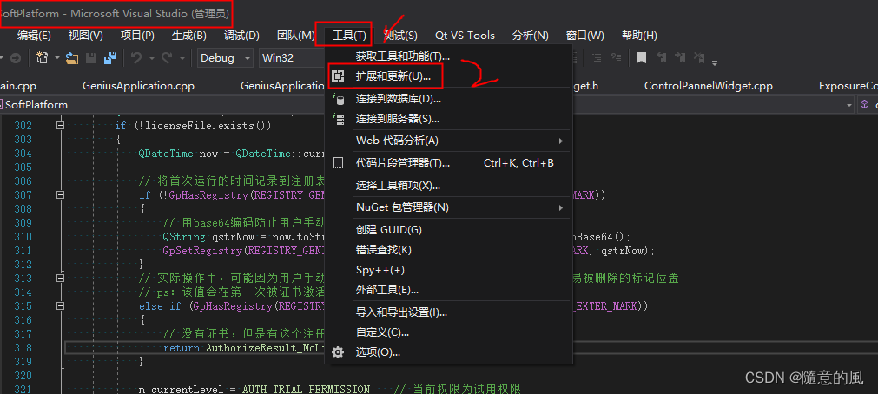Click the Undo arrow icon

pyautogui.click(x=136, y=57)
